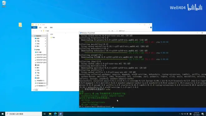Open CD 驱动器 (E:) drive
This screenshot has width=206, height=116.
point(41,86)
